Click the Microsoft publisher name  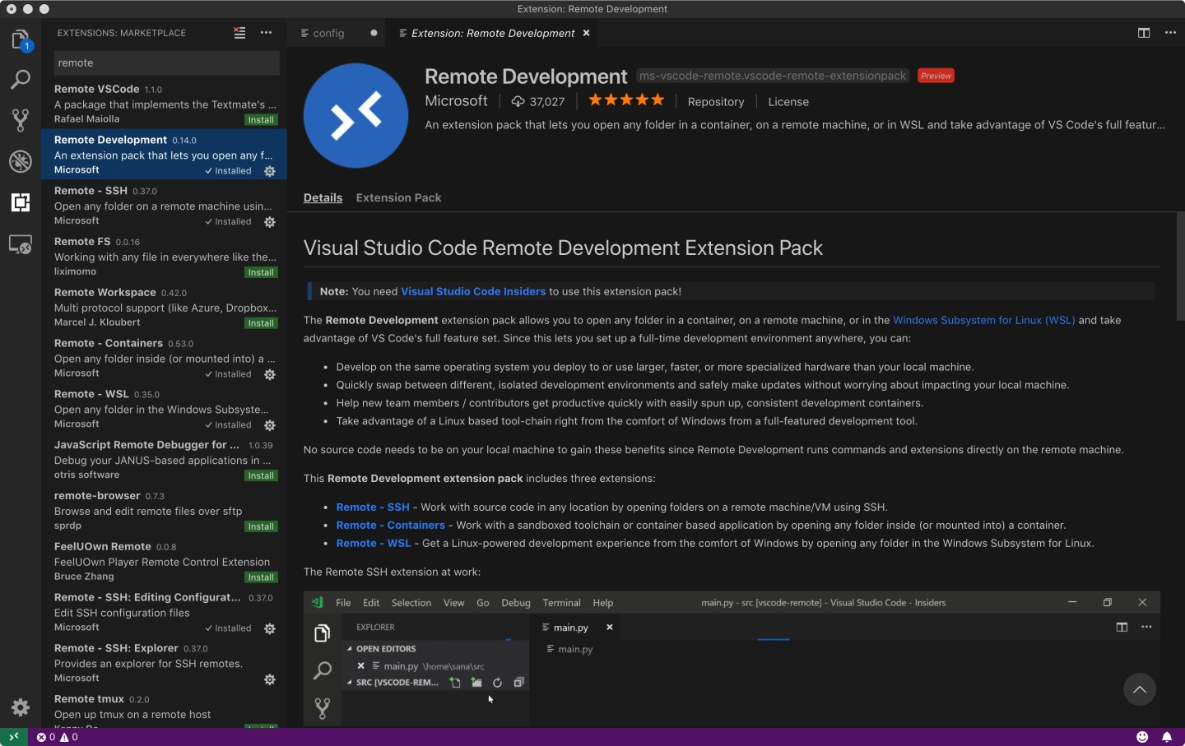pyautogui.click(x=456, y=100)
